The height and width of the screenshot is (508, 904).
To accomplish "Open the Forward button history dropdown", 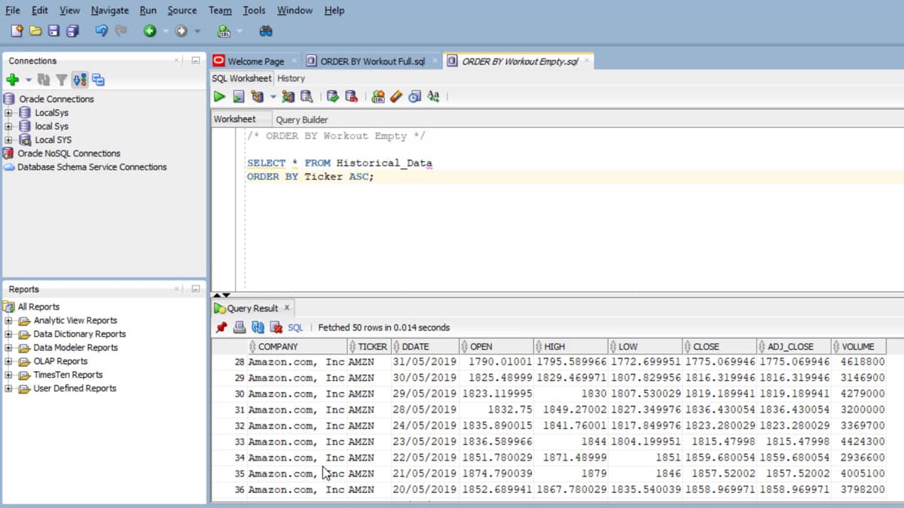I will 197,32.
